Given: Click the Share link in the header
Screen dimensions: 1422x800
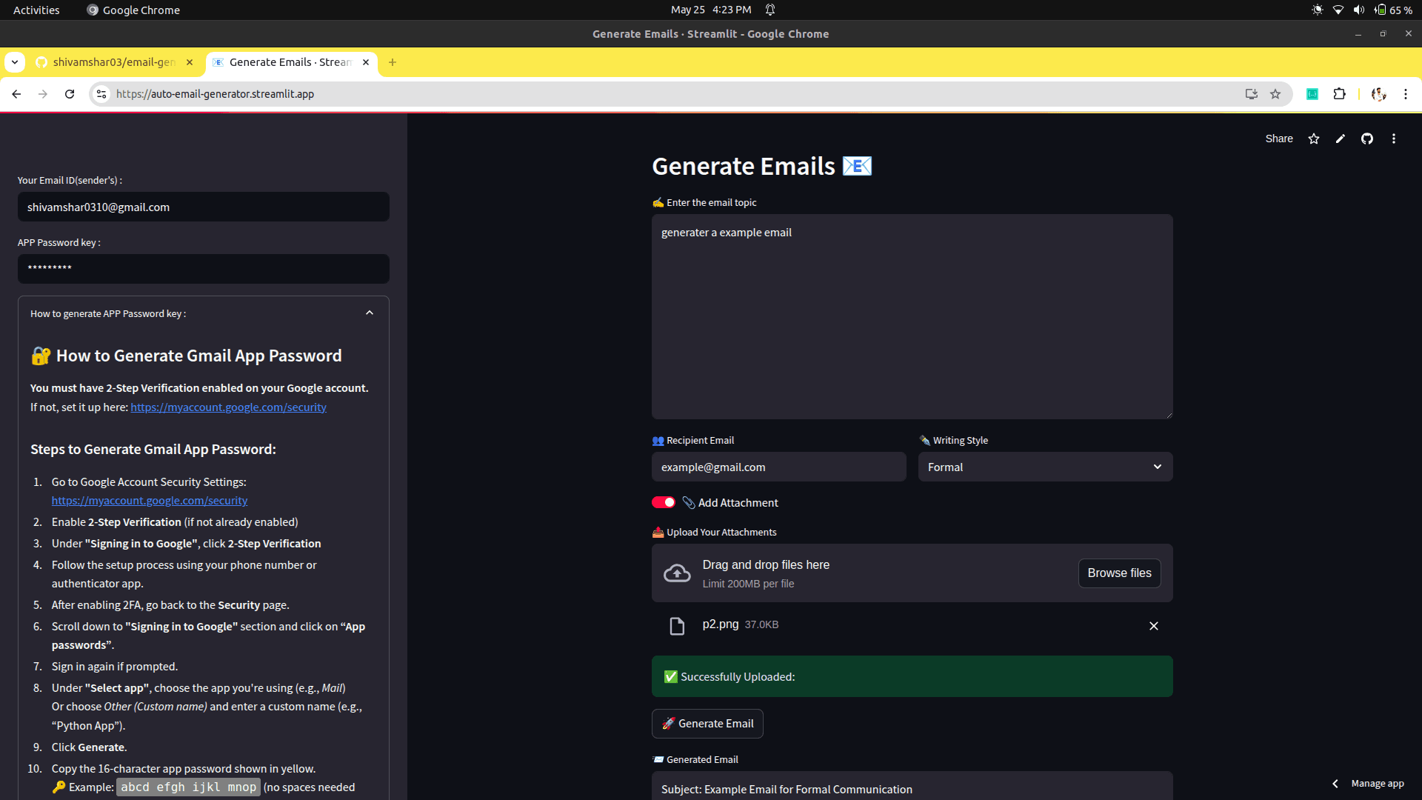Looking at the screenshot, I should click(1279, 139).
